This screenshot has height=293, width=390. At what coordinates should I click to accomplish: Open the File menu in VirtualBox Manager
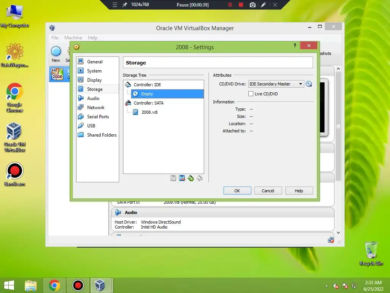tap(55, 38)
